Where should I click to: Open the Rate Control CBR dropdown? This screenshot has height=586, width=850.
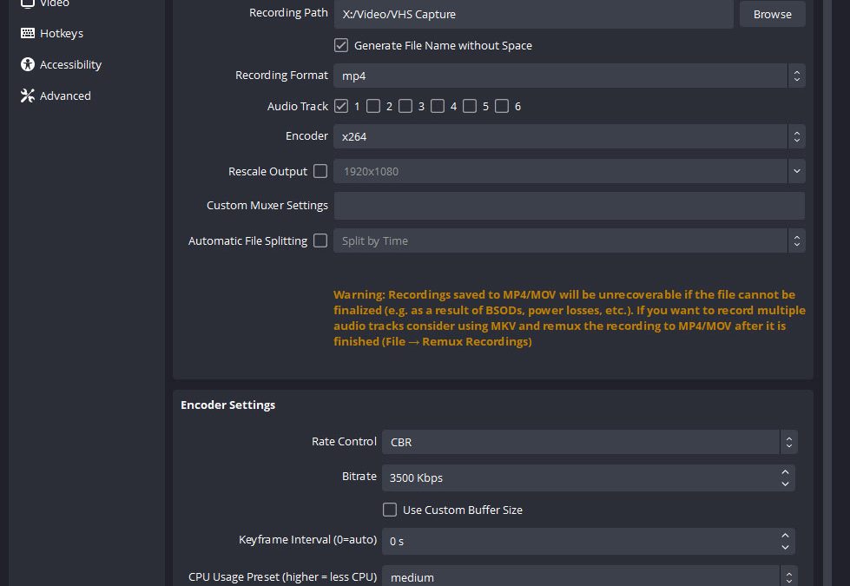coord(589,442)
